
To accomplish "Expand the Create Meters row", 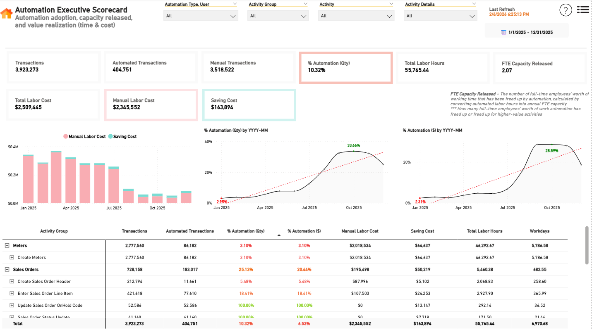I will (12, 257).
